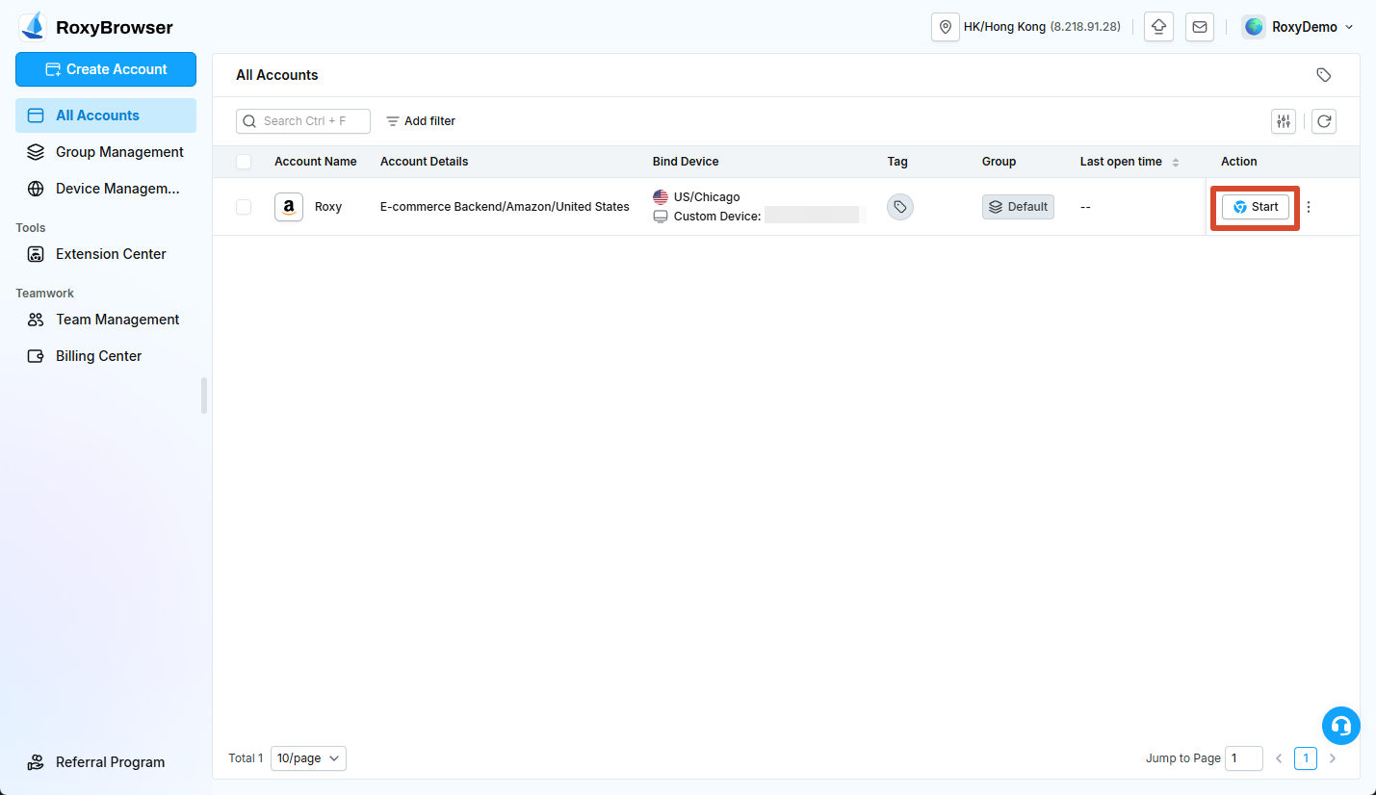1376x795 pixels.
Task: Open the 10/page size dropdown
Action: tap(308, 758)
